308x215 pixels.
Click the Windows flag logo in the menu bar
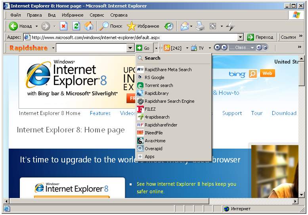click(x=296, y=15)
